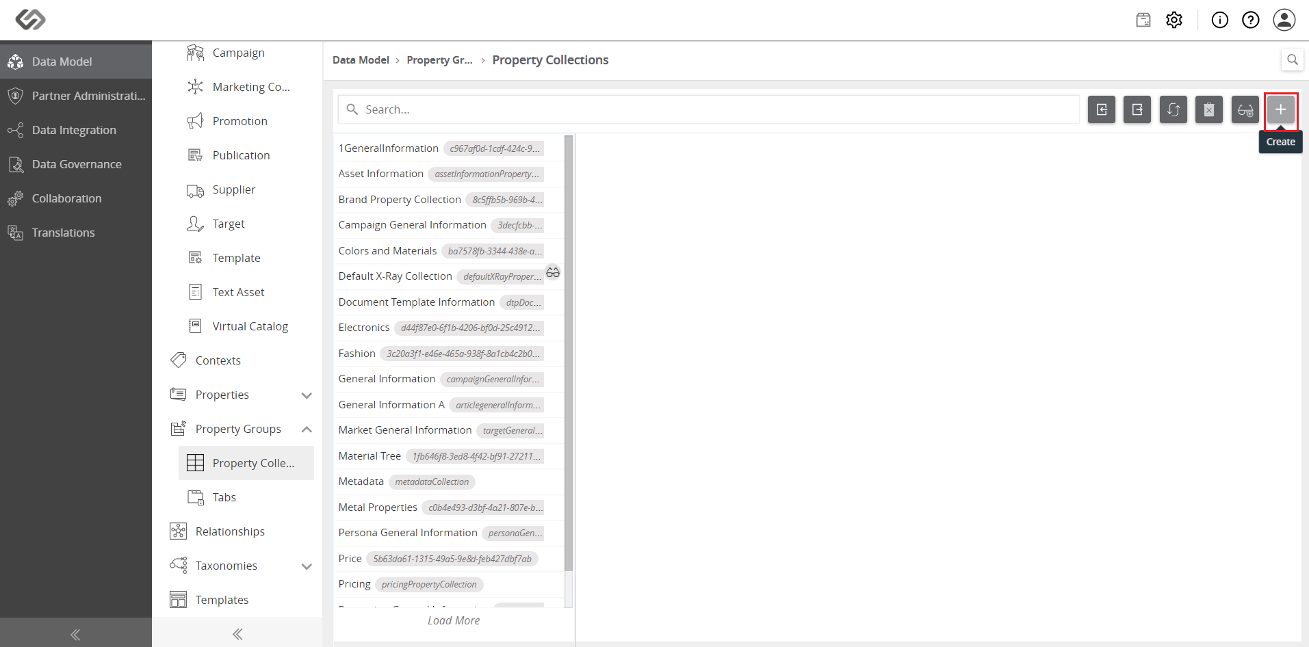Select Document Template Information row
The image size is (1309, 647).
coord(449,302)
